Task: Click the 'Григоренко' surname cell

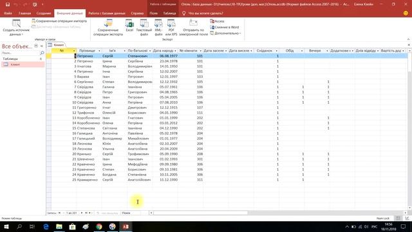Action: point(89,108)
